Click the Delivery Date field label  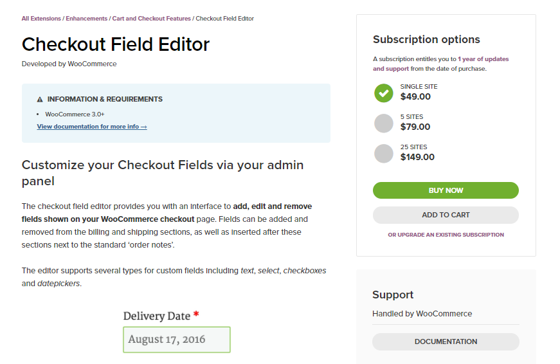coord(157,316)
